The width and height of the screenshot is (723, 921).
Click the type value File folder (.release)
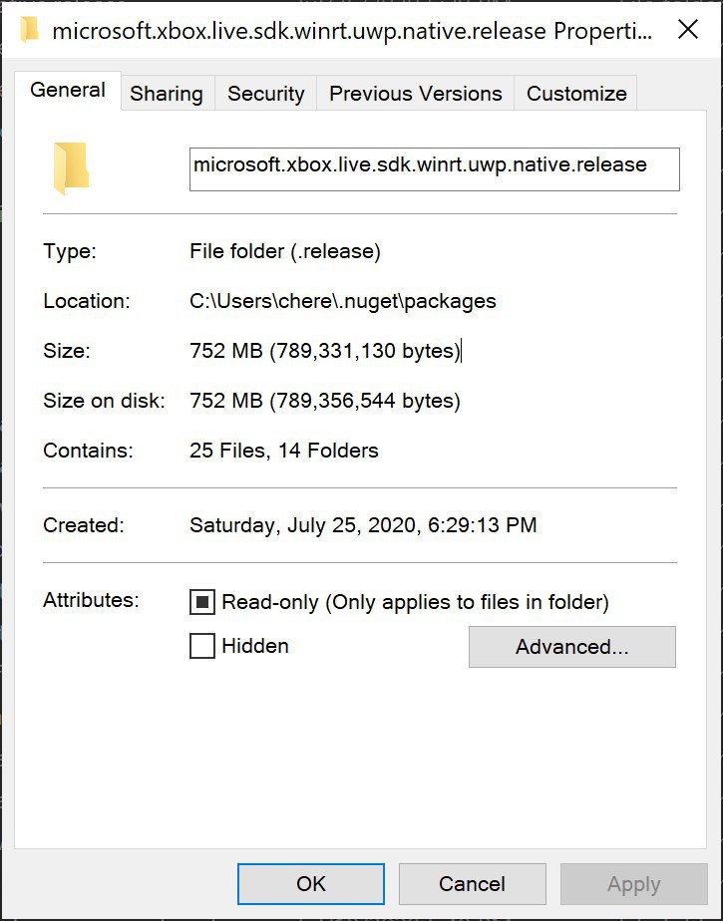[x=285, y=251]
